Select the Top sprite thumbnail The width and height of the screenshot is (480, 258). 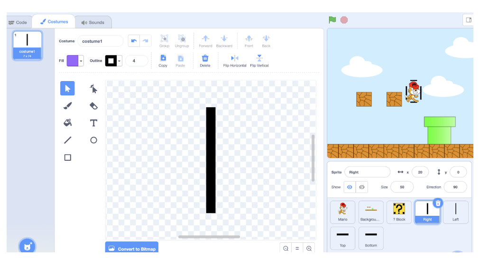point(342,239)
